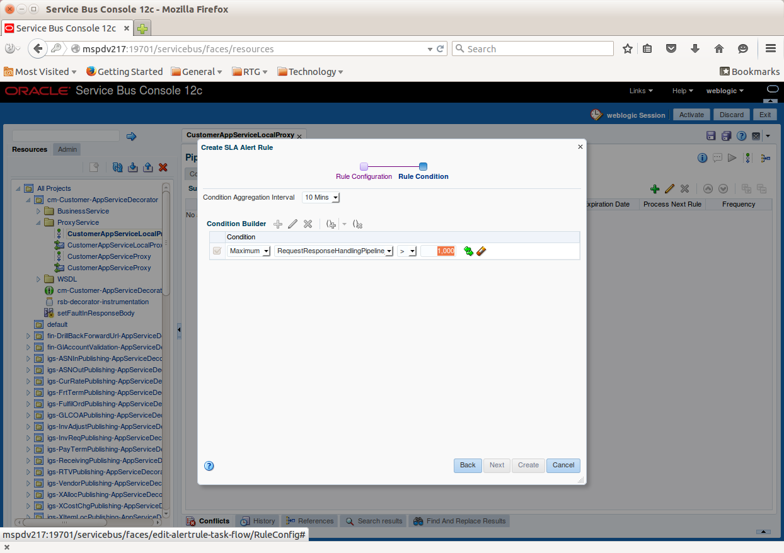Click the pencil edit alert rule icon
Image resolution: width=784 pixels, height=553 pixels.
point(669,188)
